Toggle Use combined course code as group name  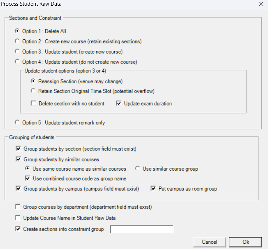[x=28, y=178]
